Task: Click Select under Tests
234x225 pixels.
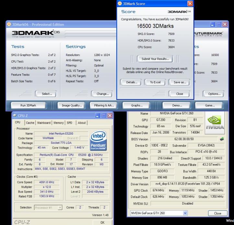Action: 47,94
